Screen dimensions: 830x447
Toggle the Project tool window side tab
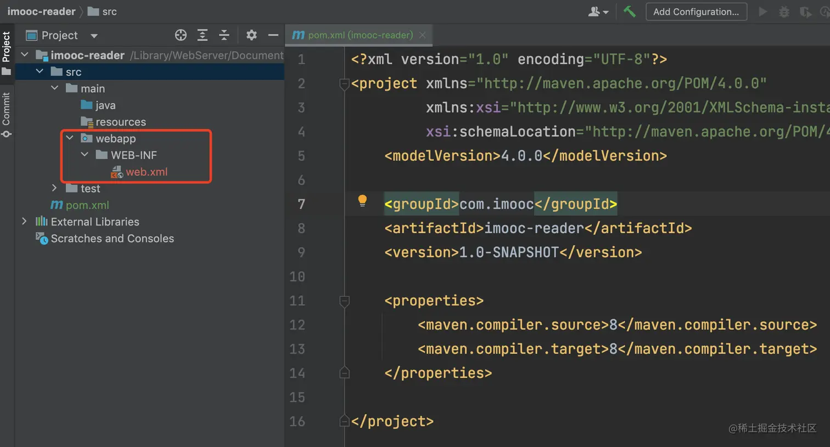(7, 53)
